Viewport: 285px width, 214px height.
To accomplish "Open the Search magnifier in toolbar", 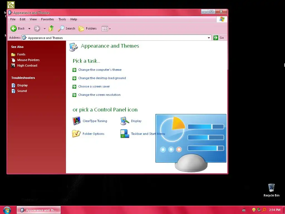I will click(x=67, y=28).
